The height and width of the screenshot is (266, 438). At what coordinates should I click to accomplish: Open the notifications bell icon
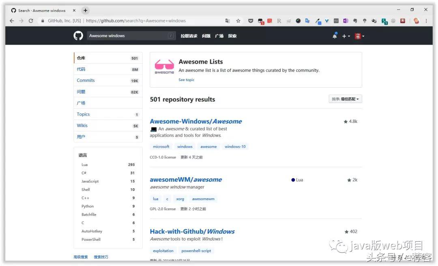[x=335, y=36]
